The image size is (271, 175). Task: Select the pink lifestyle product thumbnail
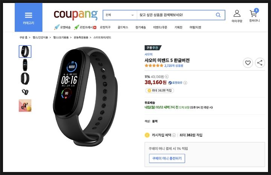tap(25, 106)
